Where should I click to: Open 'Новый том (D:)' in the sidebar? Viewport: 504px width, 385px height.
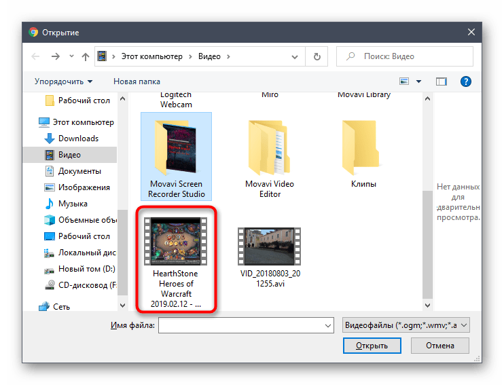pos(79,269)
